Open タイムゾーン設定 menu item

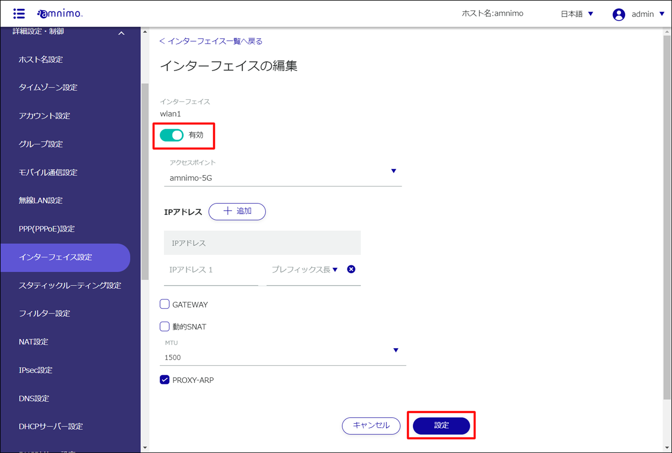(x=48, y=87)
